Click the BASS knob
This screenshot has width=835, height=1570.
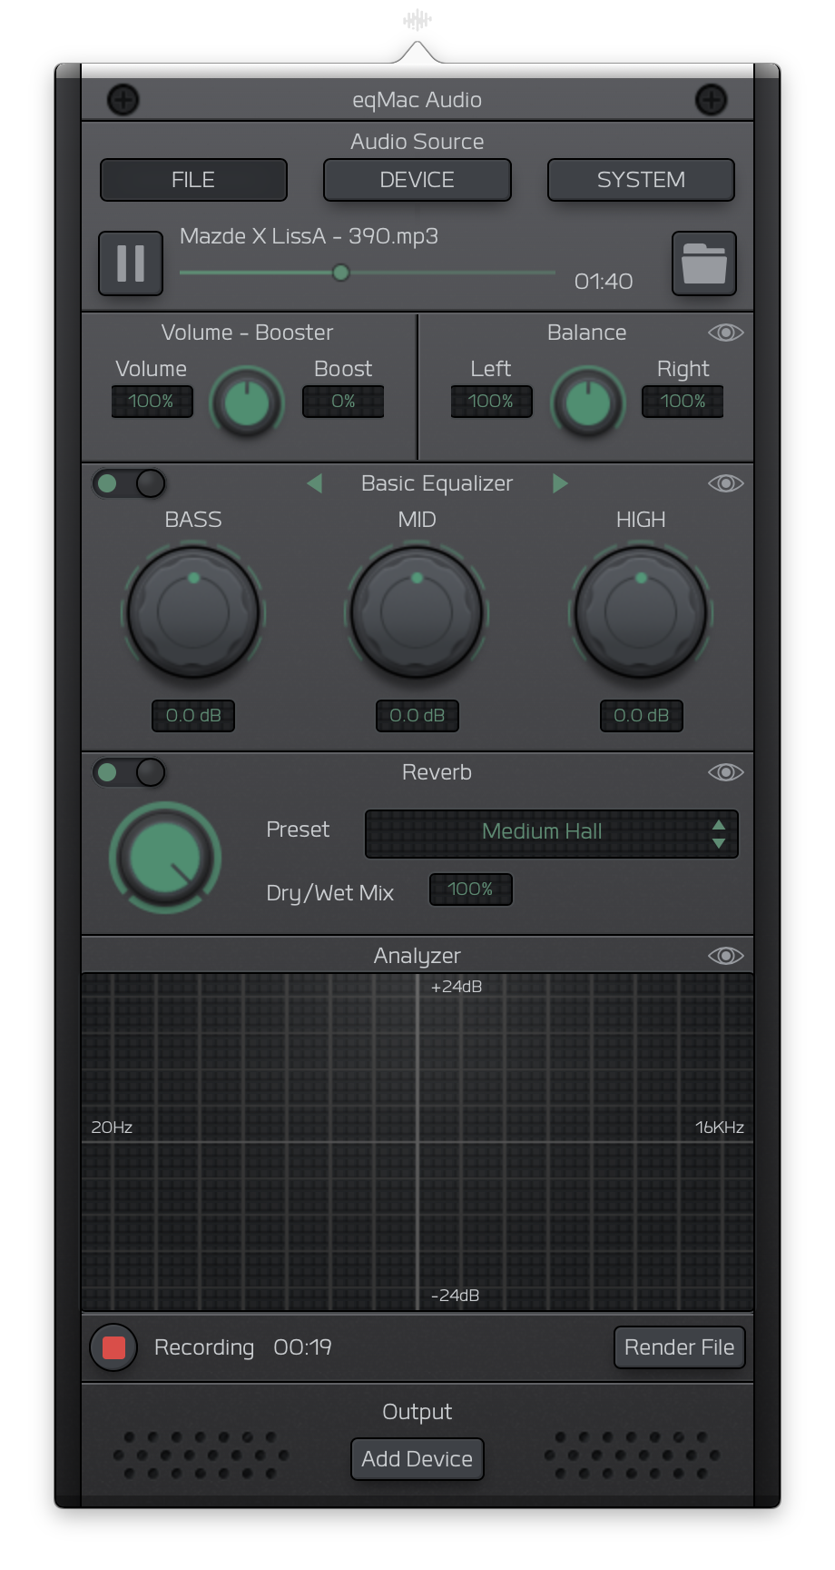pyautogui.click(x=193, y=612)
